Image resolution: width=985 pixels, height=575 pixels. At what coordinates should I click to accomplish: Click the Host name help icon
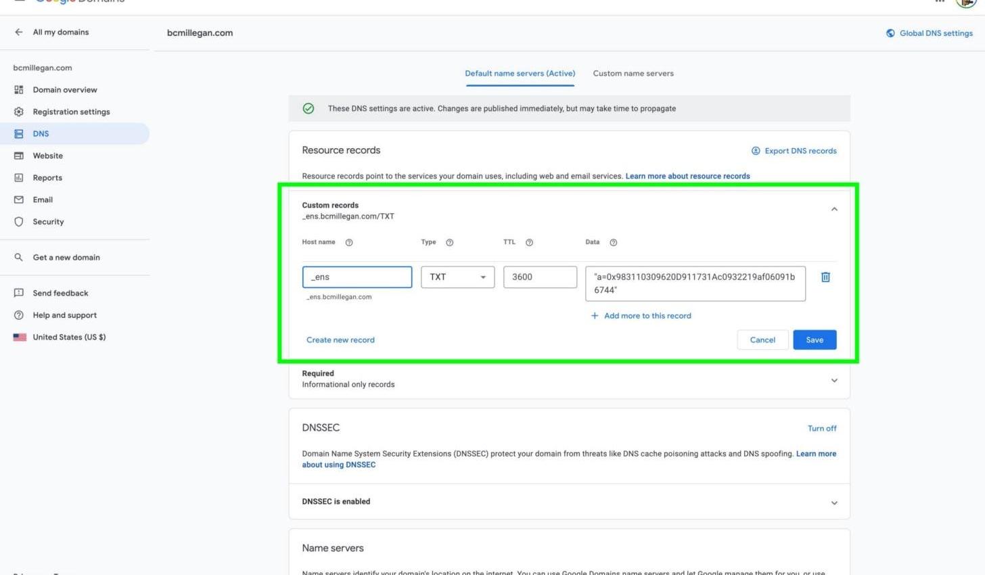(349, 242)
